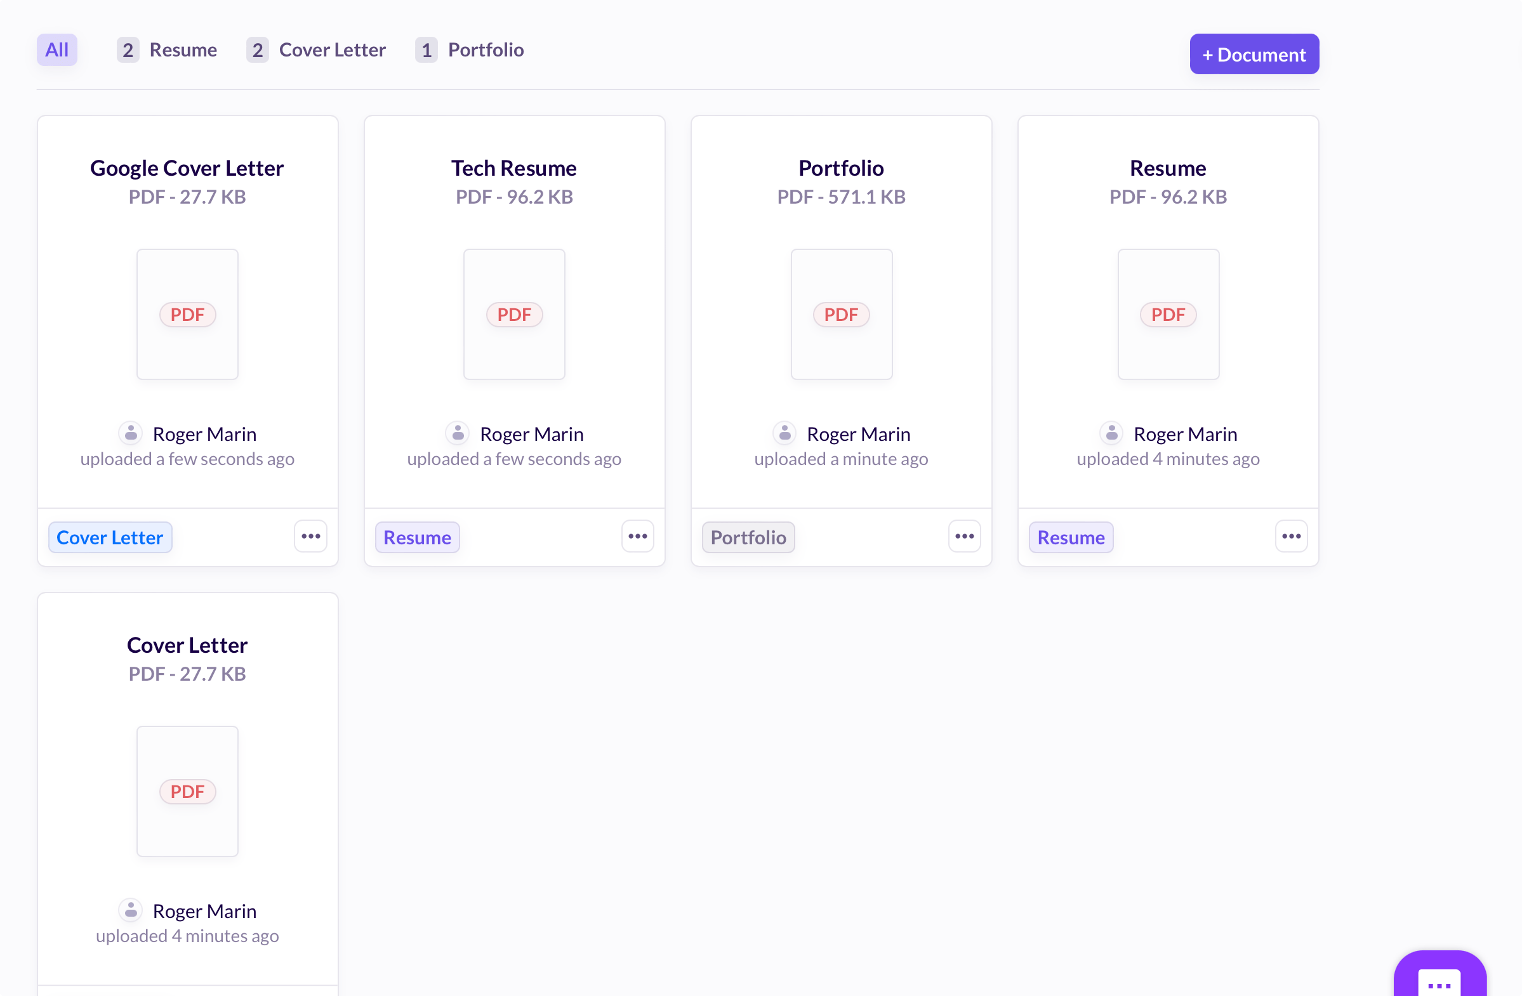Click the Resume tag on Tech Resume
This screenshot has width=1522, height=996.
(x=417, y=537)
